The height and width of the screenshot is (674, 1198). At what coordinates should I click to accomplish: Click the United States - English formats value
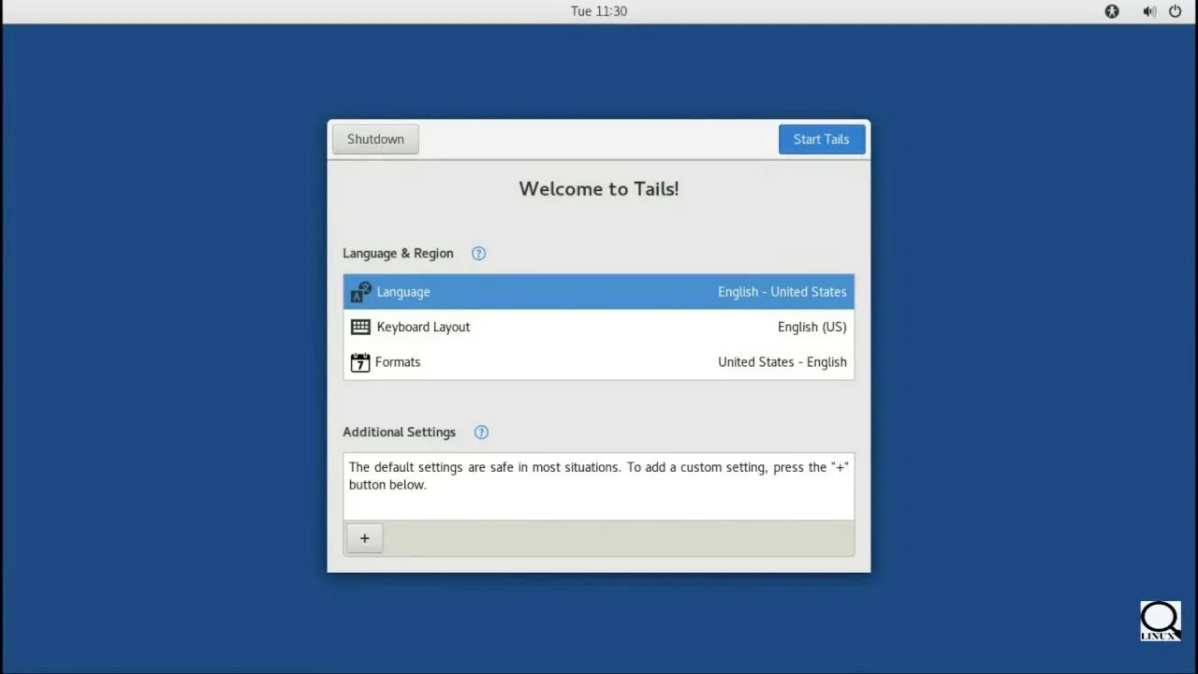(782, 362)
